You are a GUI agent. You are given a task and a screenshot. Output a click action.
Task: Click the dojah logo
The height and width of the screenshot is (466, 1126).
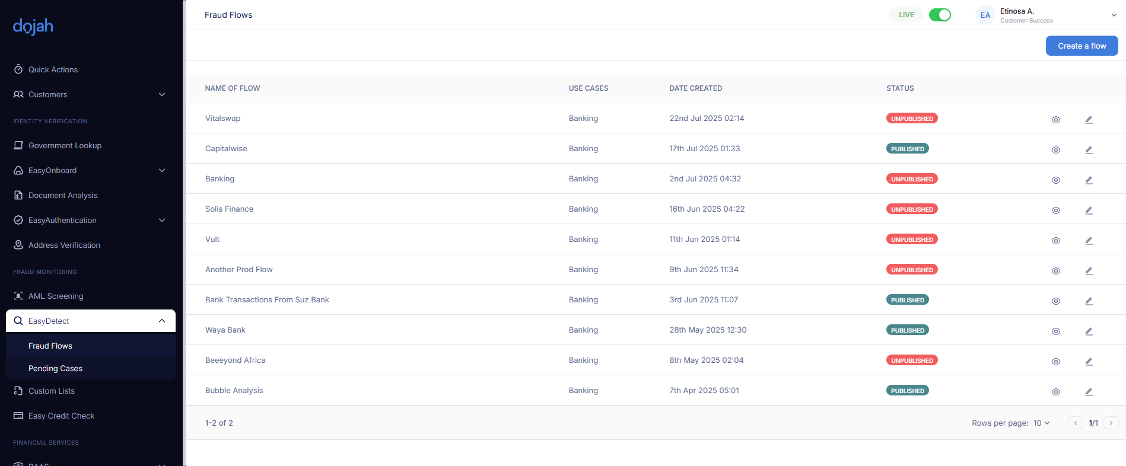[x=33, y=26]
